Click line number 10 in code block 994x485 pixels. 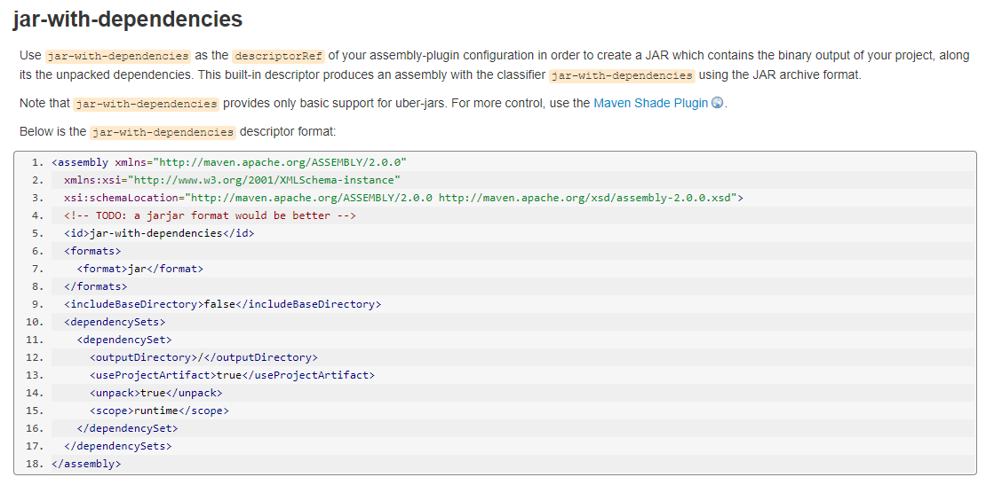[x=36, y=322]
